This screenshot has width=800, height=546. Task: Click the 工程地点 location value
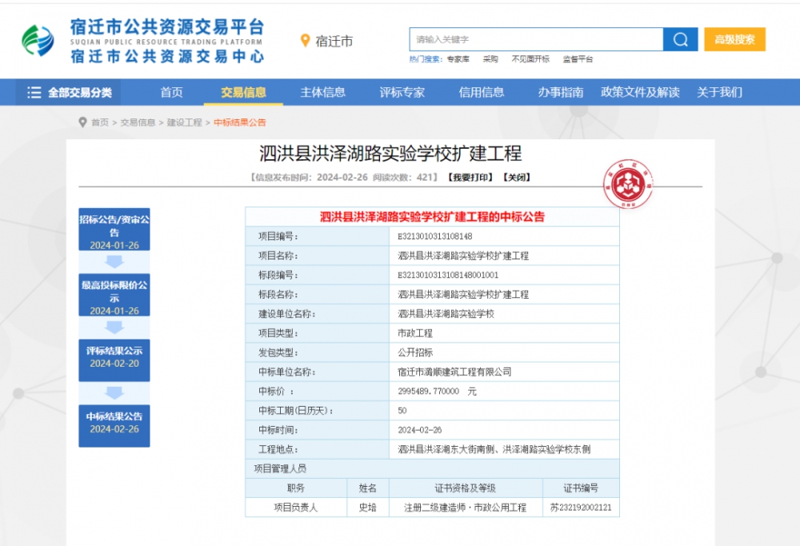[x=494, y=449]
